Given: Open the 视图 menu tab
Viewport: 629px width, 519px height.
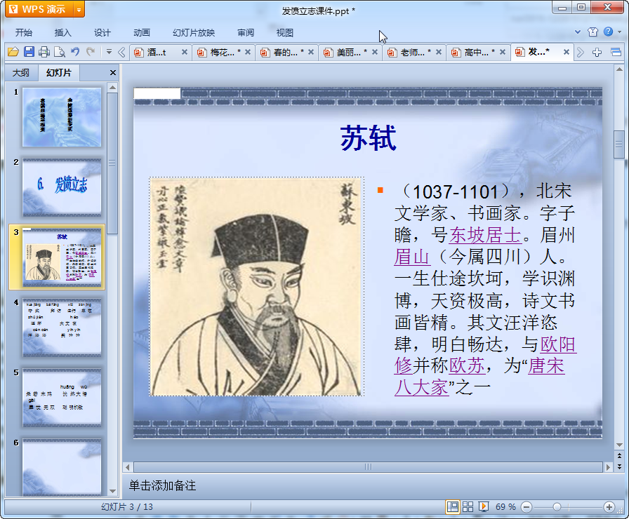Looking at the screenshot, I should pos(285,32).
